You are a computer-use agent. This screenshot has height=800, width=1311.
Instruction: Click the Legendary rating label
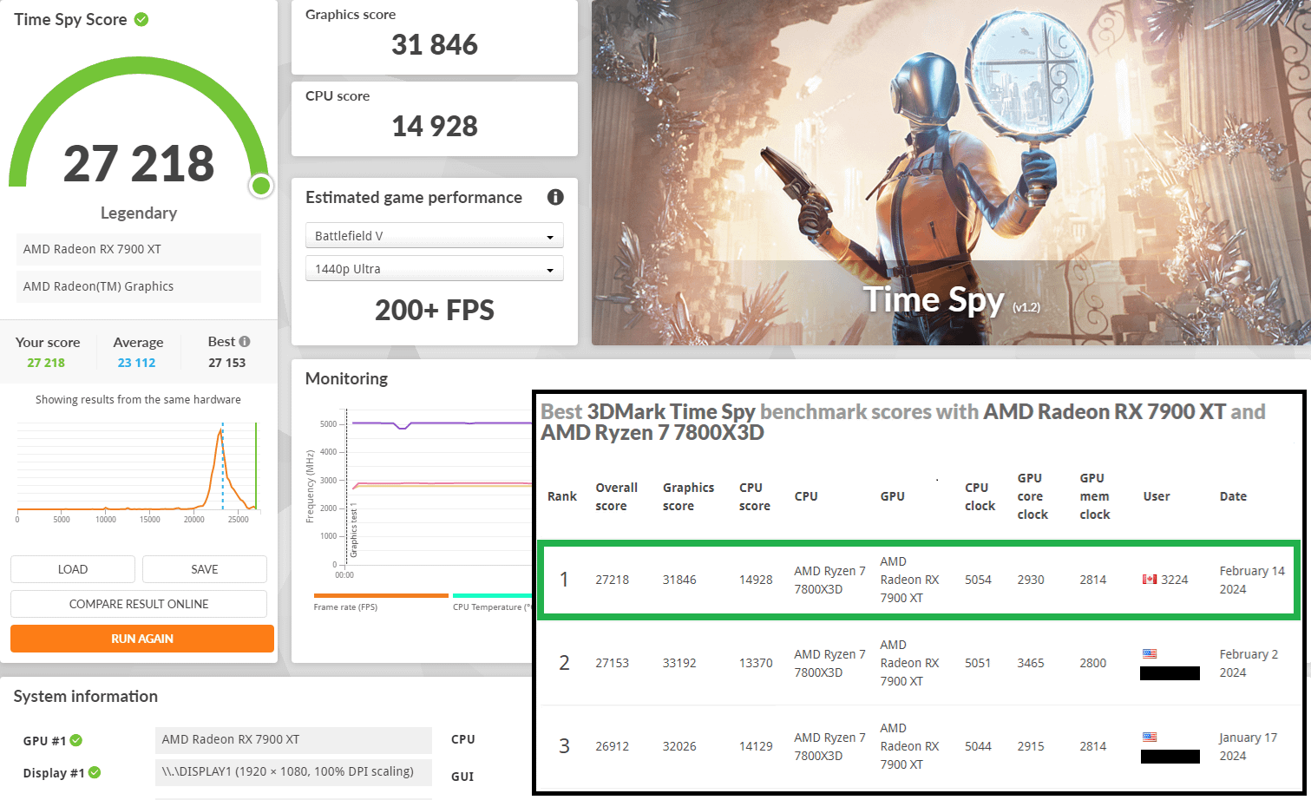coord(139,213)
